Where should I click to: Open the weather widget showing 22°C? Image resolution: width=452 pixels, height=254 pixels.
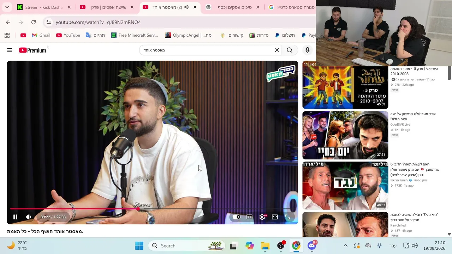[17, 246]
